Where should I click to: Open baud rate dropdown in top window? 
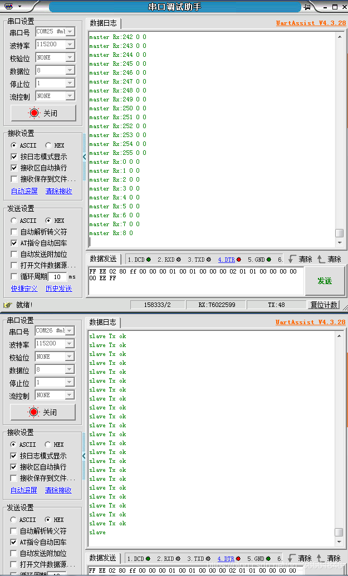coord(70,45)
